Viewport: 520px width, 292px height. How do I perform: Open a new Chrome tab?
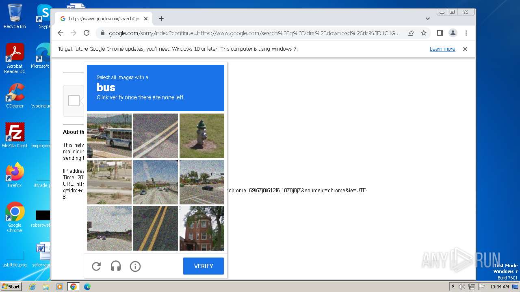(161, 19)
